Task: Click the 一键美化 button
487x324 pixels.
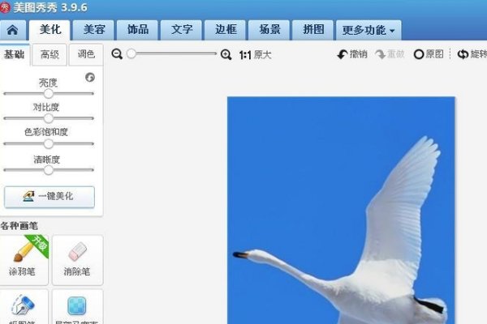Action: click(50, 197)
